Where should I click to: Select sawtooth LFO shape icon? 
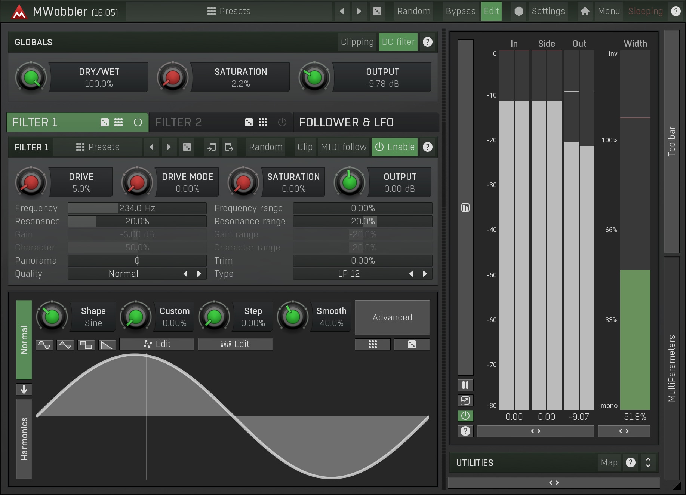pyautogui.click(x=107, y=345)
